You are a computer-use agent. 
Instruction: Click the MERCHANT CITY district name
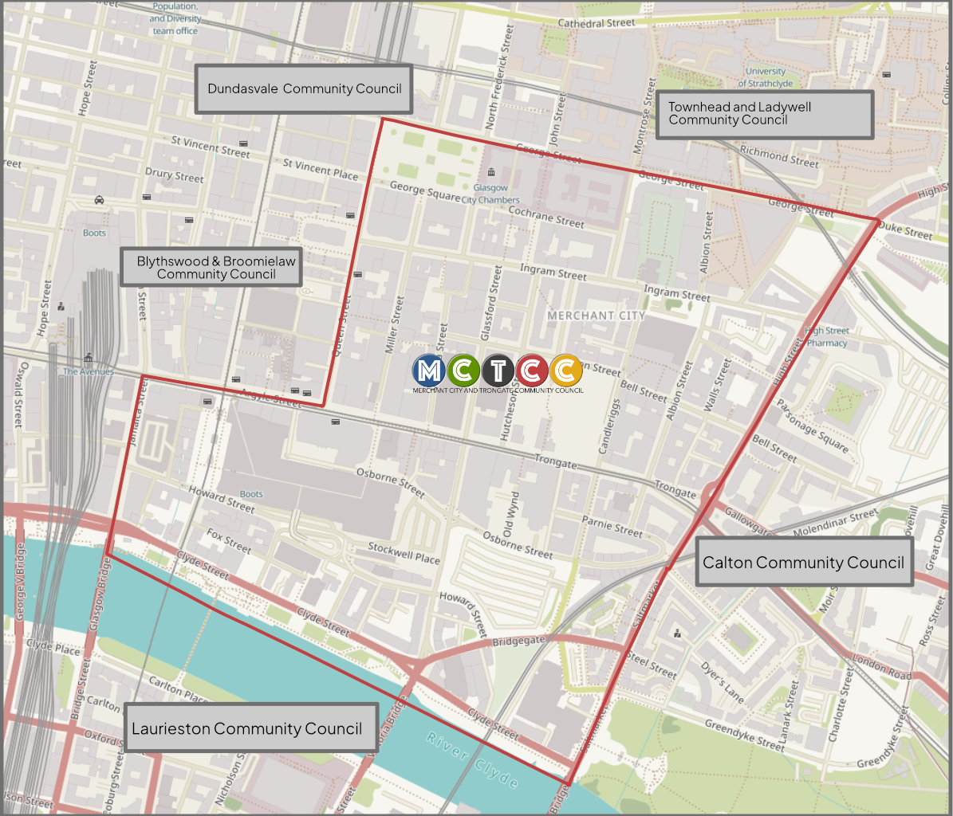[x=596, y=316]
